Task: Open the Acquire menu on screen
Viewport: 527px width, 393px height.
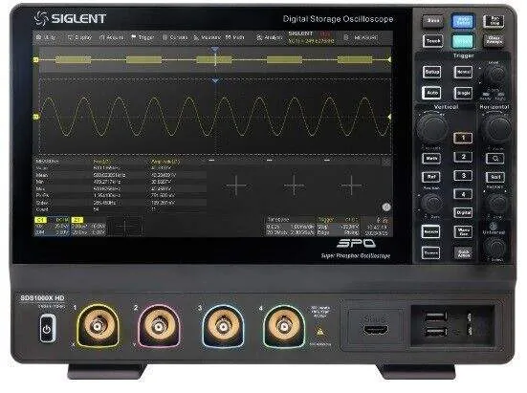Action: coord(112,38)
